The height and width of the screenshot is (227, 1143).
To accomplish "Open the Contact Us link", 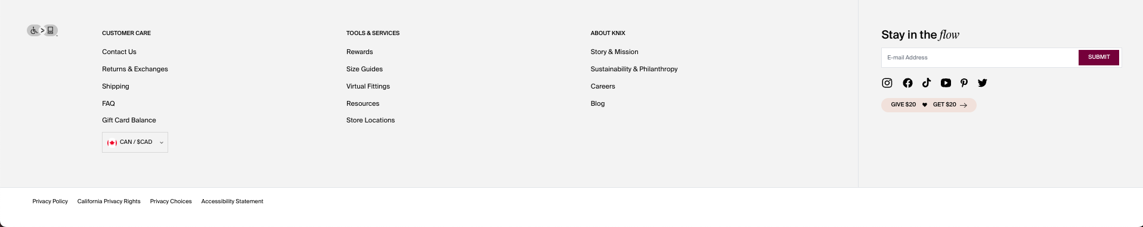I will tap(119, 52).
